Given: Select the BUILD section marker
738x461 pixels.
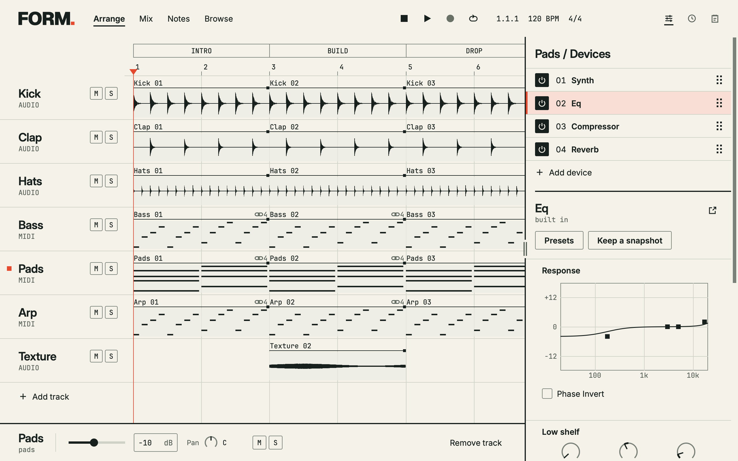Looking at the screenshot, I should 338,51.
